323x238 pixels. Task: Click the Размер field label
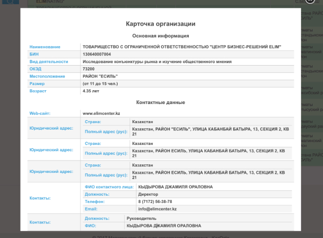pyautogui.click(x=37, y=84)
